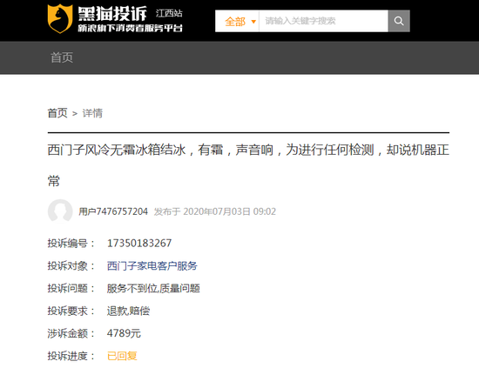This screenshot has width=479, height=375.
Task: Click the 详情 breadcrumb text
Action: point(92,113)
